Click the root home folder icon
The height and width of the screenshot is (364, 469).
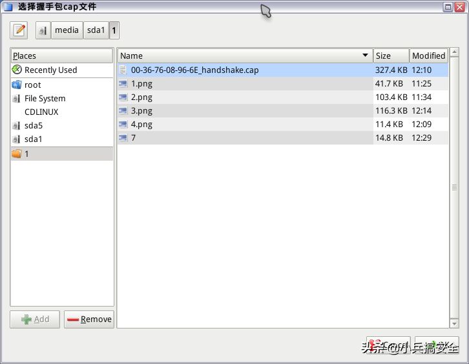[x=17, y=85]
